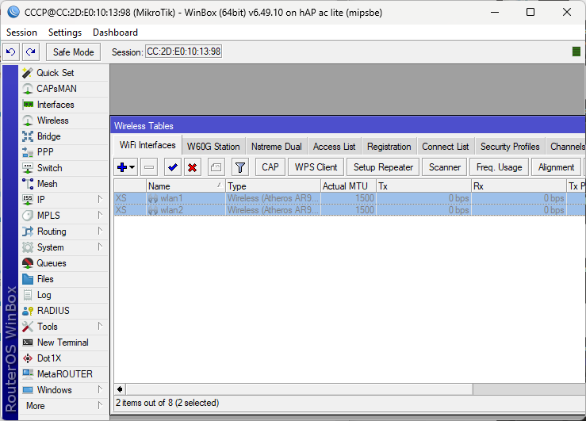The width and height of the screenshot is (586, 421).
Task: Open the Session menu
Action: tap(21, 33)
